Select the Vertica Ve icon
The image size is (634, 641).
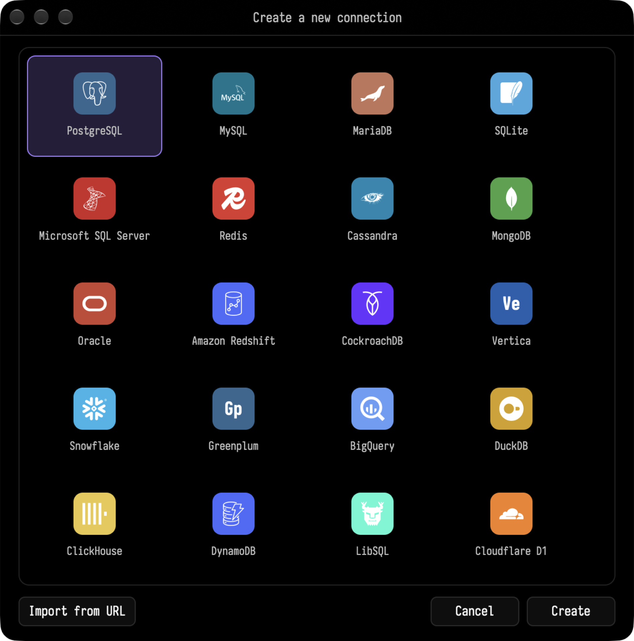pos(511,303)
